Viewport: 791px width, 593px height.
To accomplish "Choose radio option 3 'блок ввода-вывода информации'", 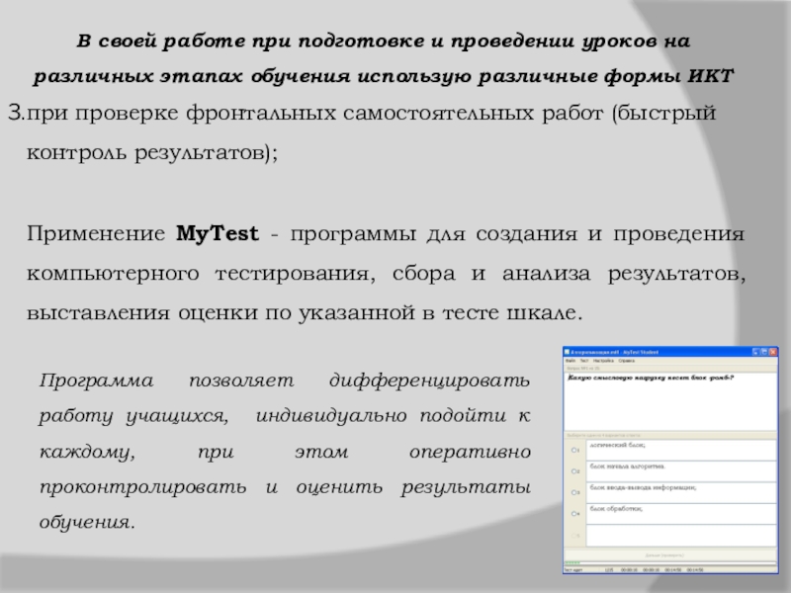I will click(x=574, y=492).
